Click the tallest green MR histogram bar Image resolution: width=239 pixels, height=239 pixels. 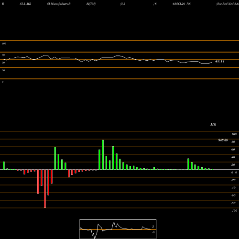pyautogui.click(x=103, y=155)
